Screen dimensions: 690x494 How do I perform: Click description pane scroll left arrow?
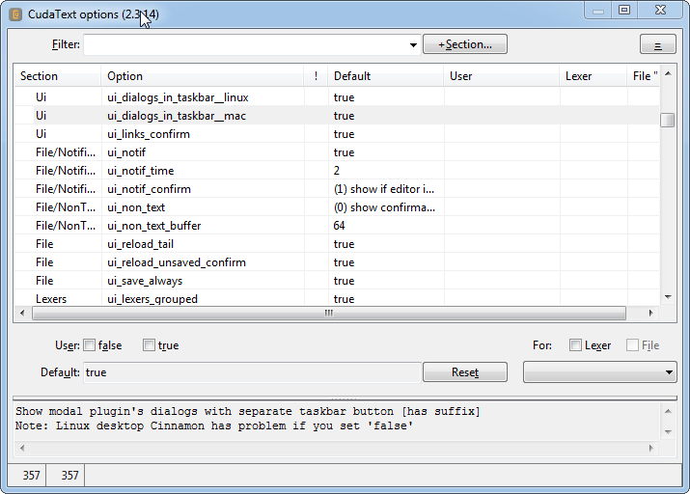click(x=22, y=448)
